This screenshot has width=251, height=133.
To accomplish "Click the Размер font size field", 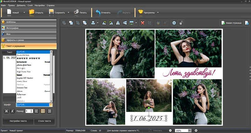I will pyautogui.click(x=28, y=111).
